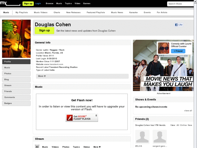Open the Music menu in top bar
Viewport: 197px width, 148px height.
[59, 4]
